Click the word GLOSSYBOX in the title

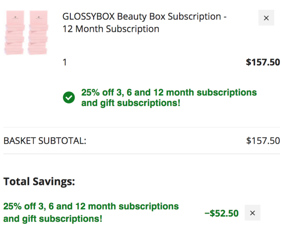click(89, 17)
